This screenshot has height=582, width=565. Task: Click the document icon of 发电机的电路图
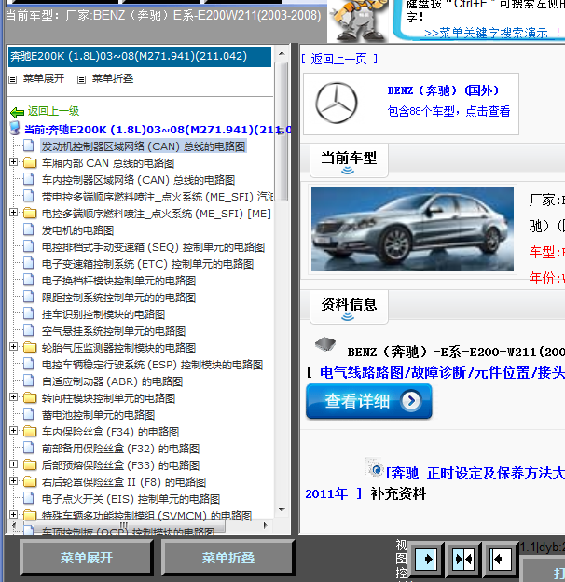29,229
